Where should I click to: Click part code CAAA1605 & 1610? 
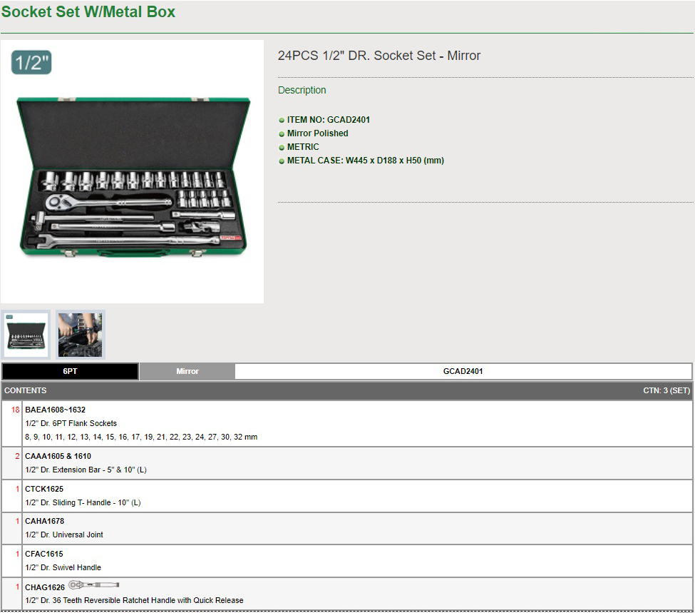(58, 456)
